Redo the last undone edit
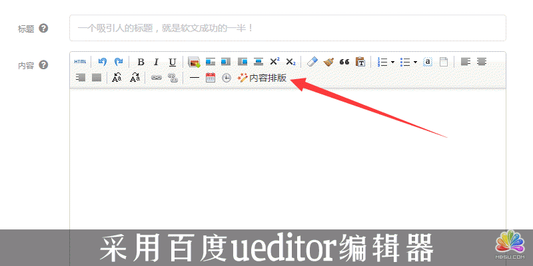The width and height of the screenshot is (533, 266). point(118,62)
